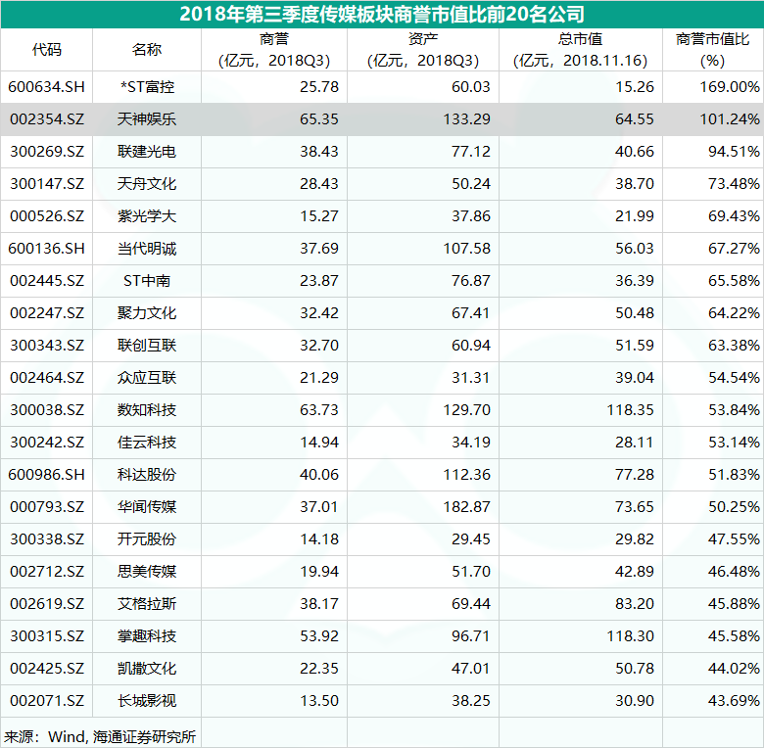This screenshot has width=764, height=748.
Task: Click the company name '众应互联'
Action: pos(147,378)
